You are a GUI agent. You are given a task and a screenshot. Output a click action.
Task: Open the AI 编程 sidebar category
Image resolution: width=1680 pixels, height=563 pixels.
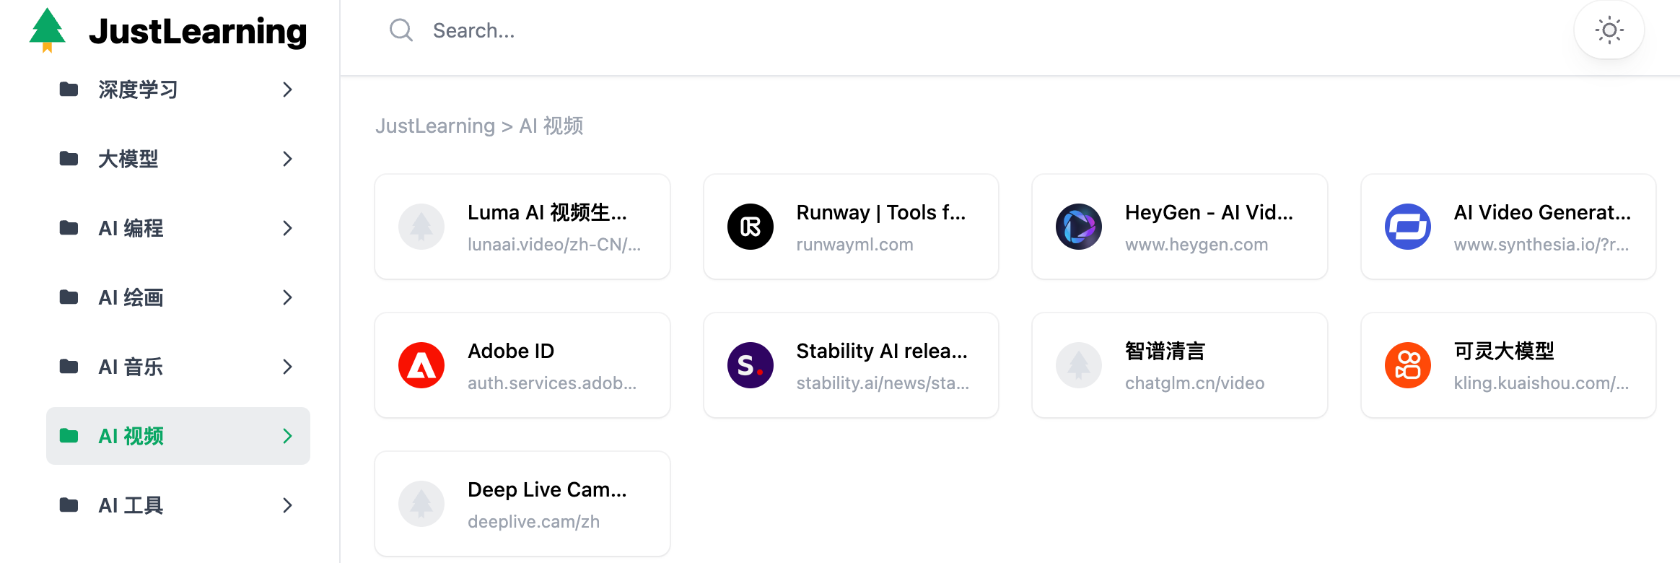(x=131, y=228)
